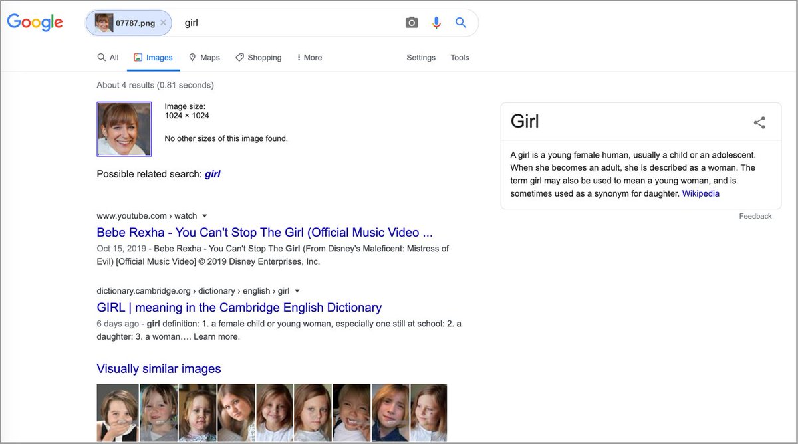Run search with magnifier icon
This screenshot has height=444, width=798.
pyautogui.click(x=461, y=23)
